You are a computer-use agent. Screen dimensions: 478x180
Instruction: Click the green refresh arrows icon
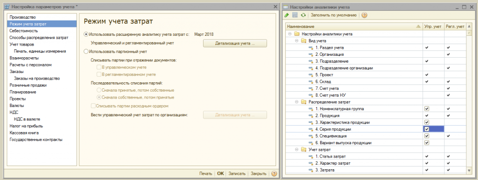click(x=303, y=15)
